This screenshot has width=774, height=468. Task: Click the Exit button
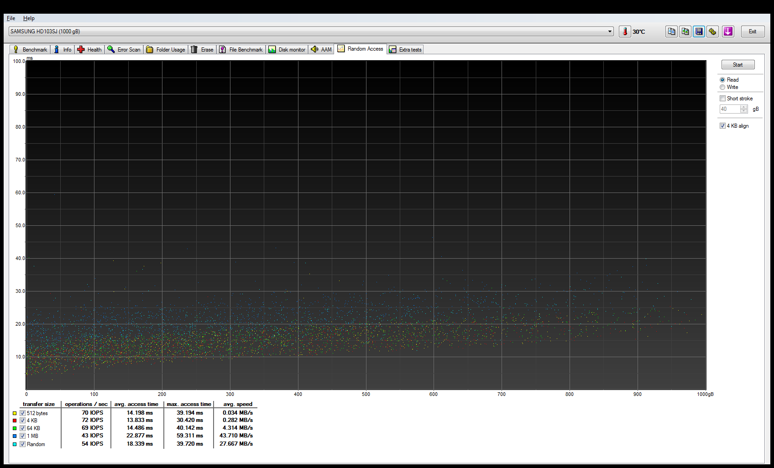(x=753, y=31)
